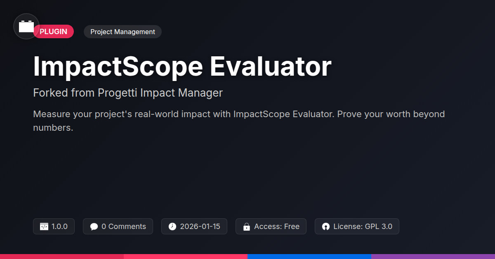Open the Forked from Progetti Impact Manager subtitle
Viewport: 495px width, 259px height.
click(x=128, y=93)
